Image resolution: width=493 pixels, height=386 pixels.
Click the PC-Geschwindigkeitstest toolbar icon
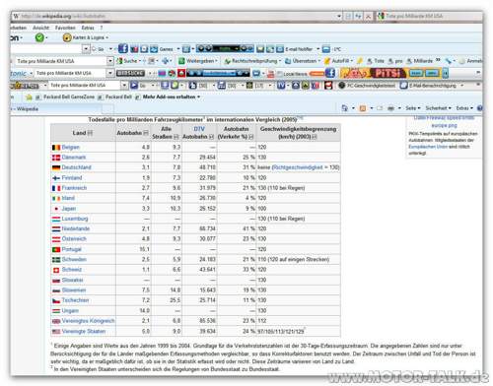point(342,86)
